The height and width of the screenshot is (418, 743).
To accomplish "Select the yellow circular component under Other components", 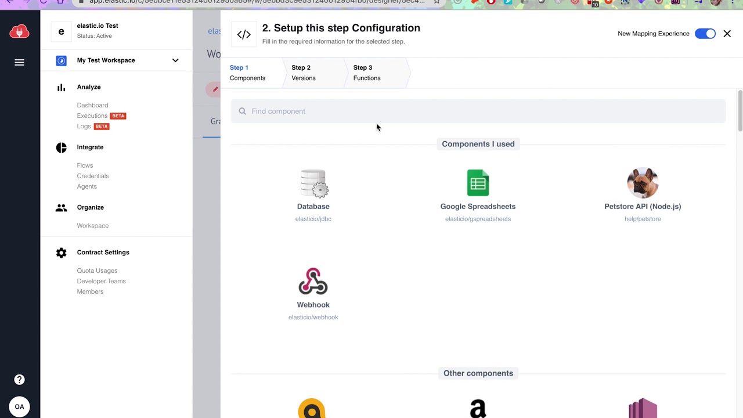I will [x=312, y=408].
